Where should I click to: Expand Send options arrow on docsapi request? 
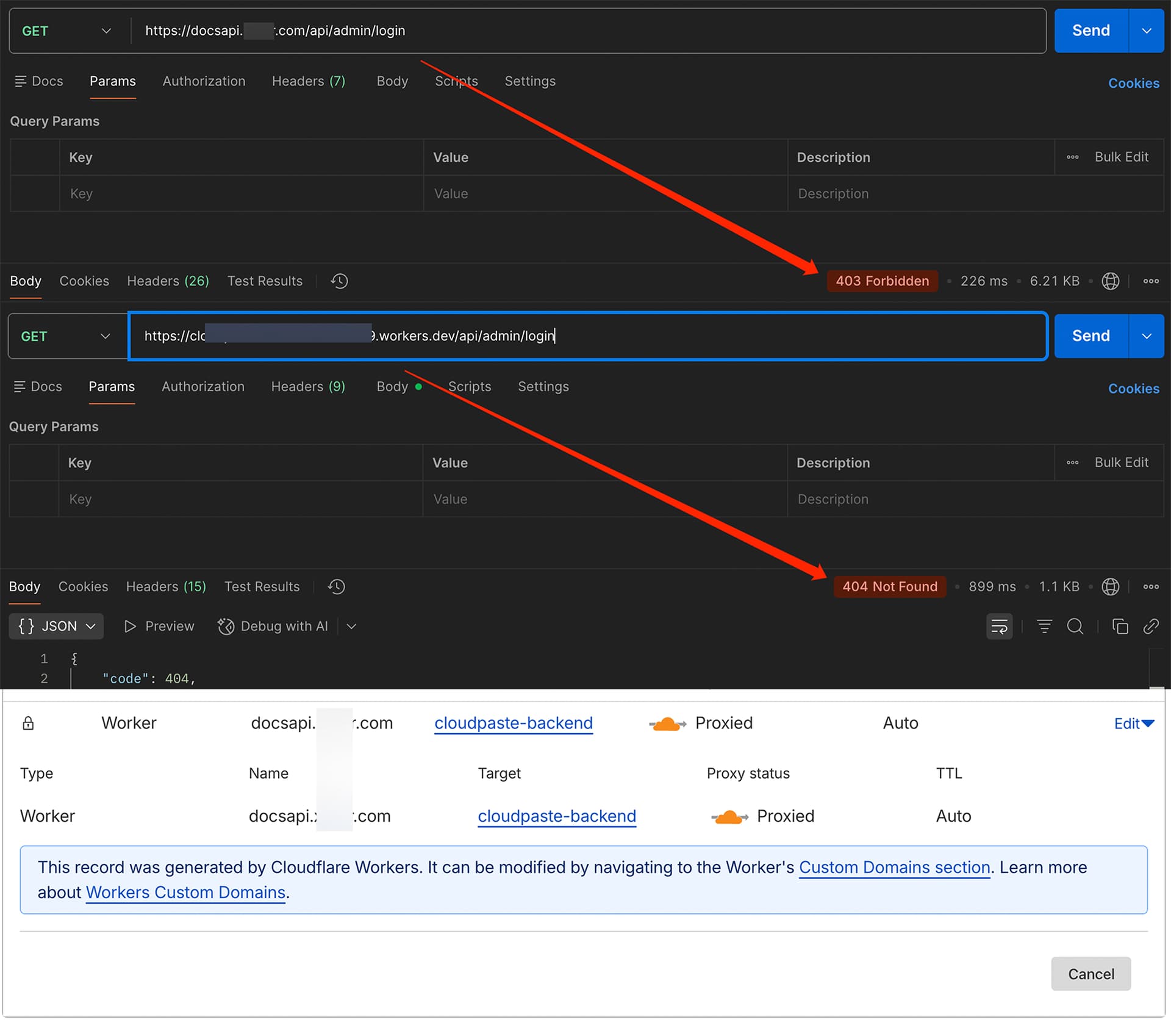(1147, 31)
